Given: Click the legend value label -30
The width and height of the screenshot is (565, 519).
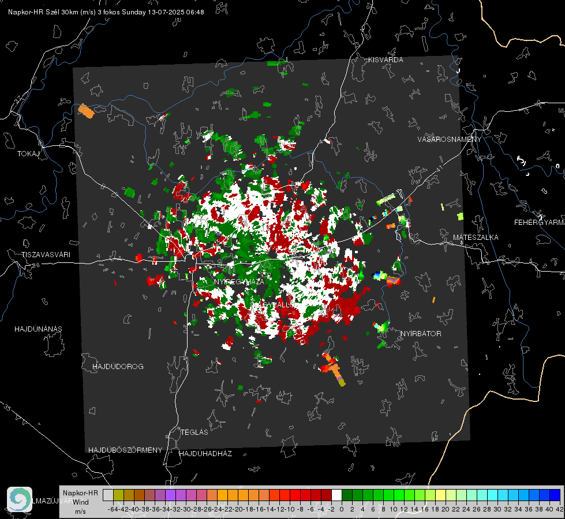Looking at the screenshot, I should click(185, 509).
